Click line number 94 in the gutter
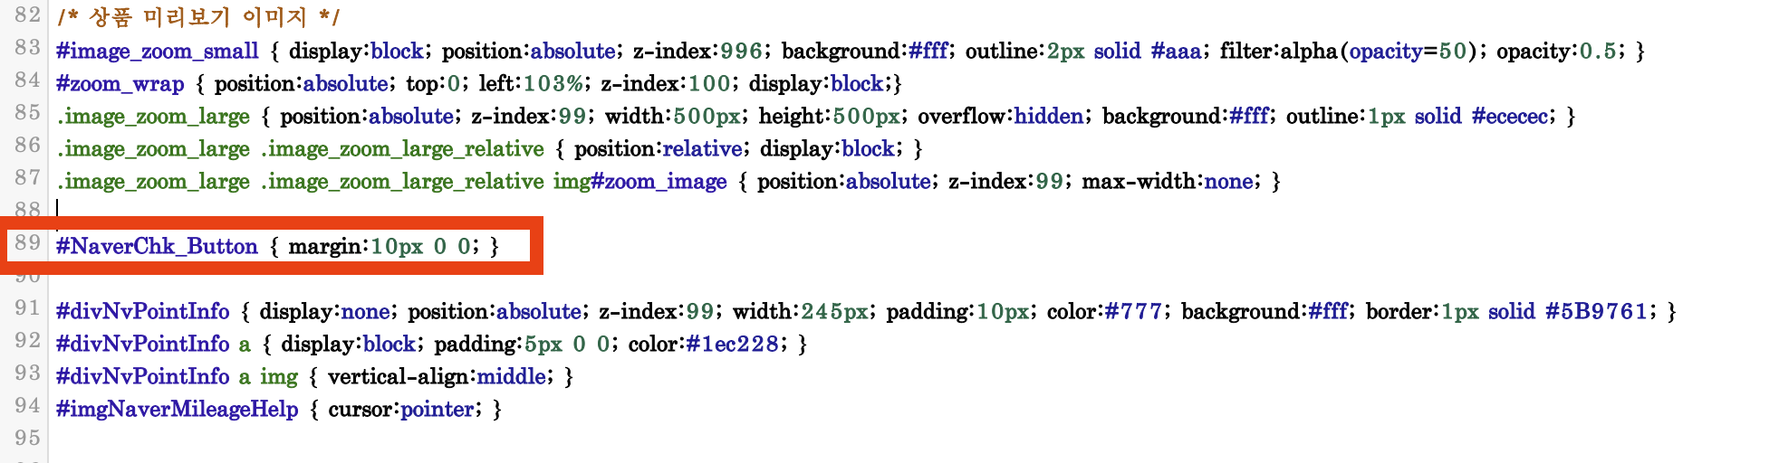Image resolution: width=1779 pixels, height=463 pixels. 27,405
